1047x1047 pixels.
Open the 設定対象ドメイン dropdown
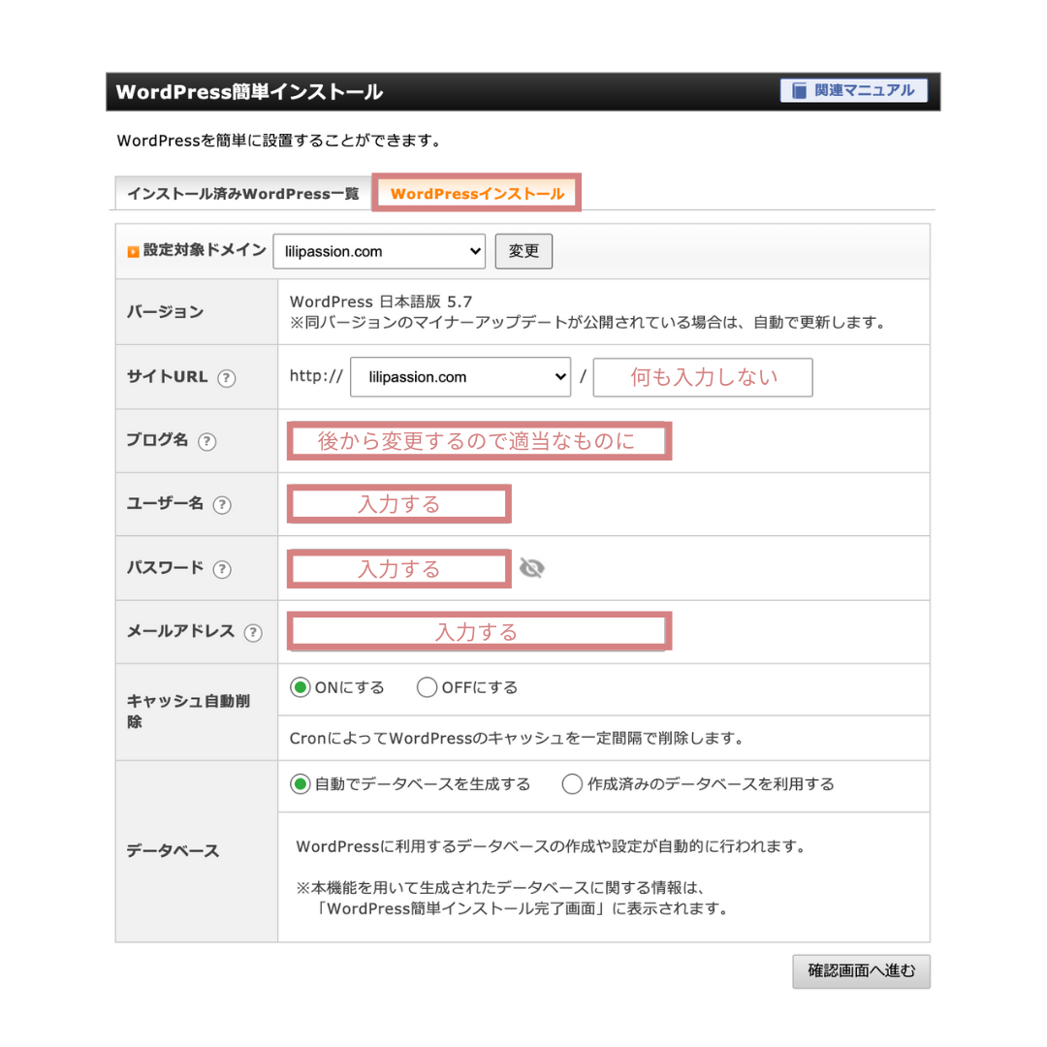(x=379, y=251)
